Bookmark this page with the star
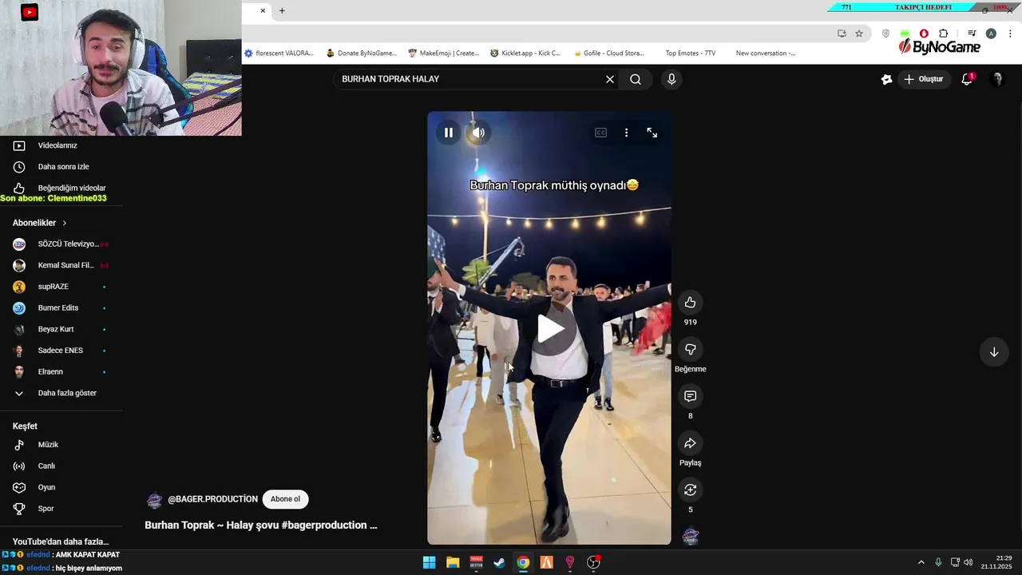Viewport: 1022px width, 575px height. pos(859,34)
